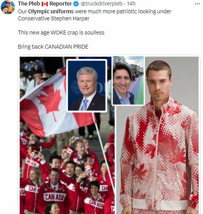Open the 14h tweet timestamp
203x214 pixels.
tap(131, 4)
